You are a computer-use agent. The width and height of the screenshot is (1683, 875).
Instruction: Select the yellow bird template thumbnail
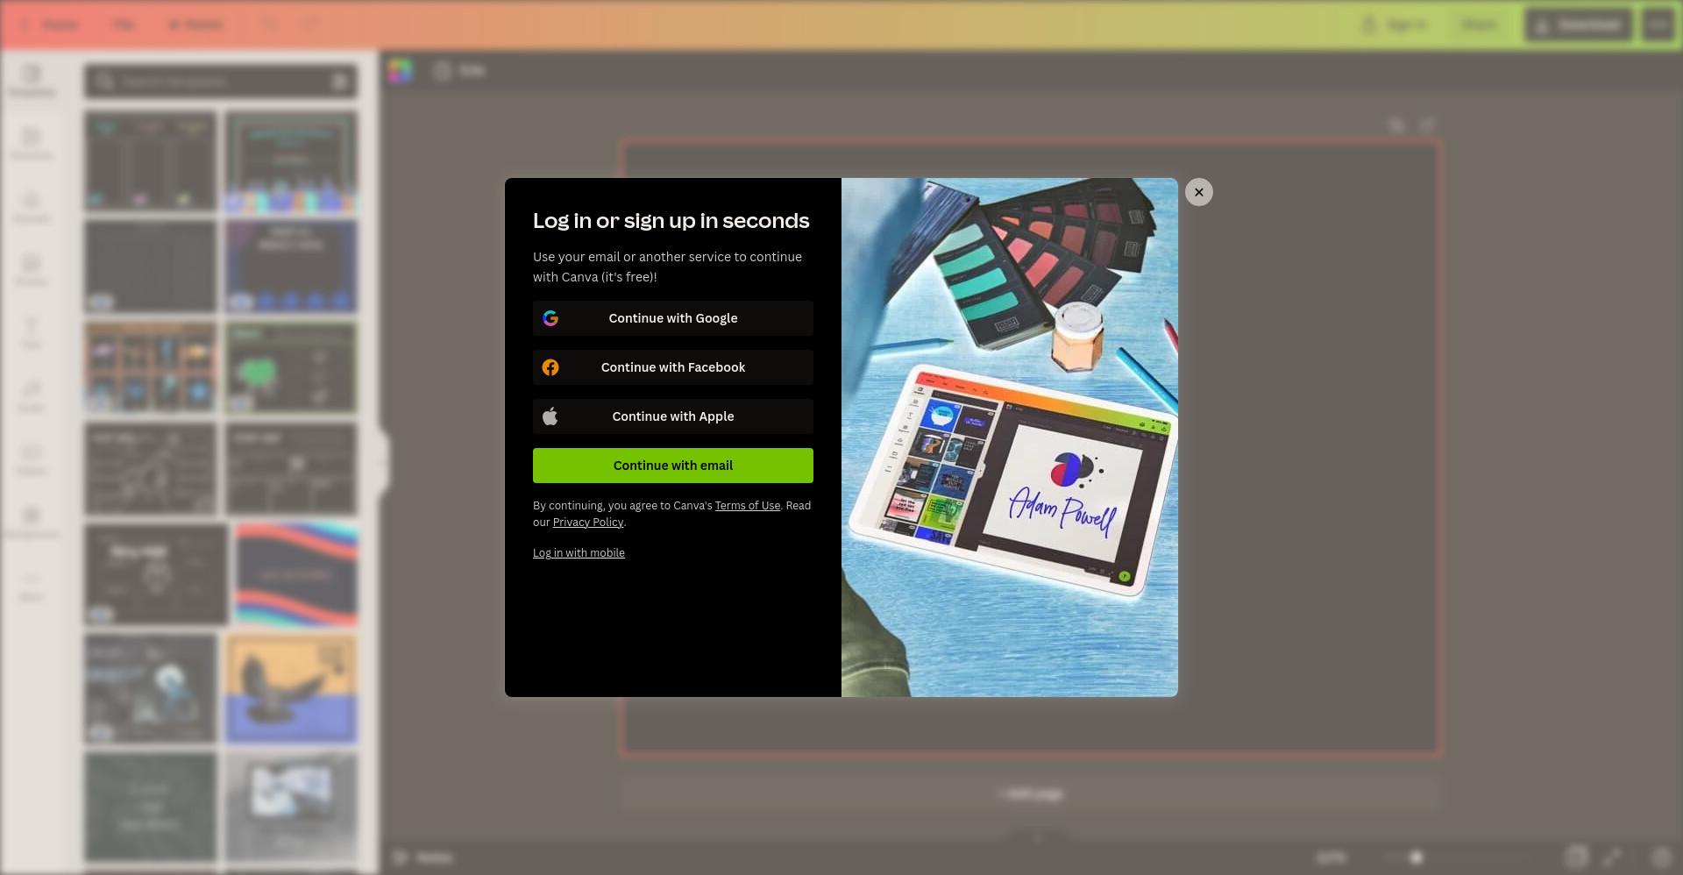coord(291,690)
